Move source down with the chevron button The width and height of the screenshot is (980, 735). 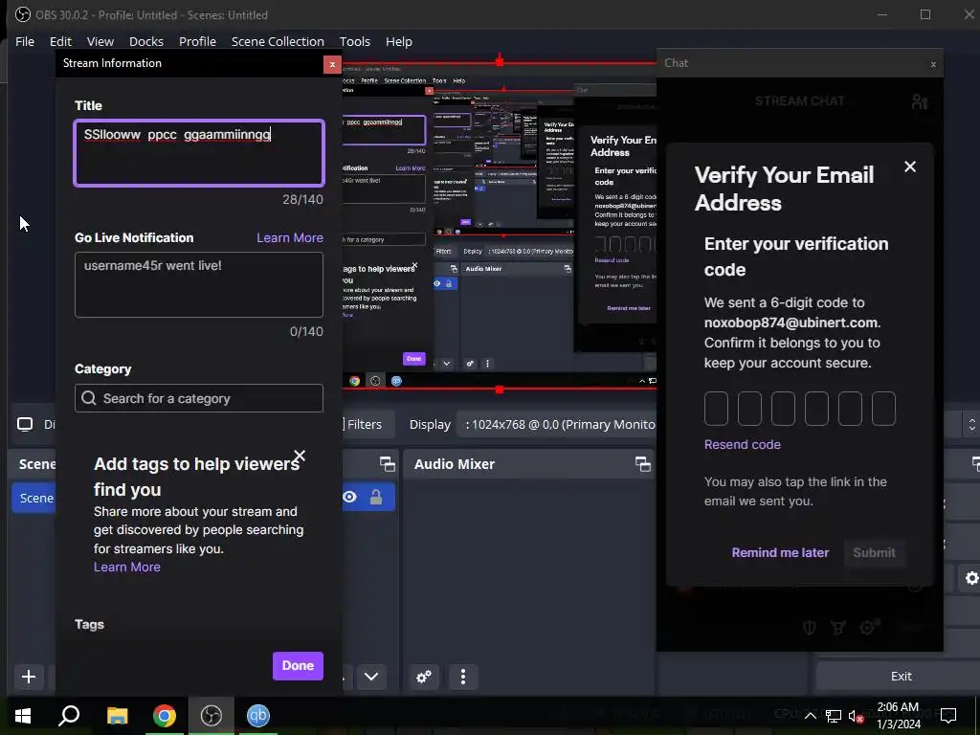371,677
